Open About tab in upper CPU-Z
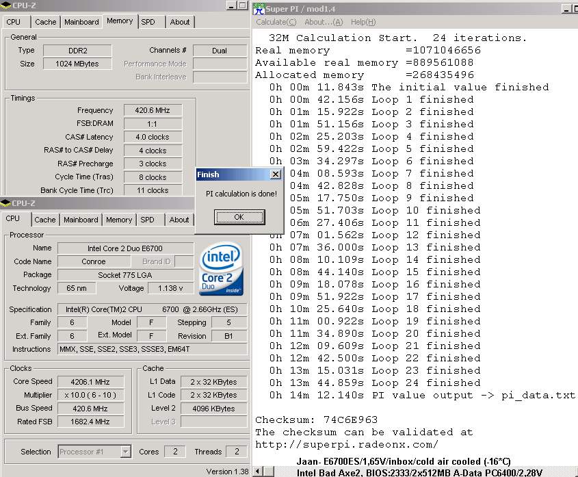Image resolution: width=578 pixels, height=477 pixels. [x=180, y=22]
